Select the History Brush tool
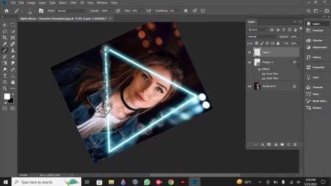The height and width of the screenshot is (186, 331). click(x=5, y=56)
